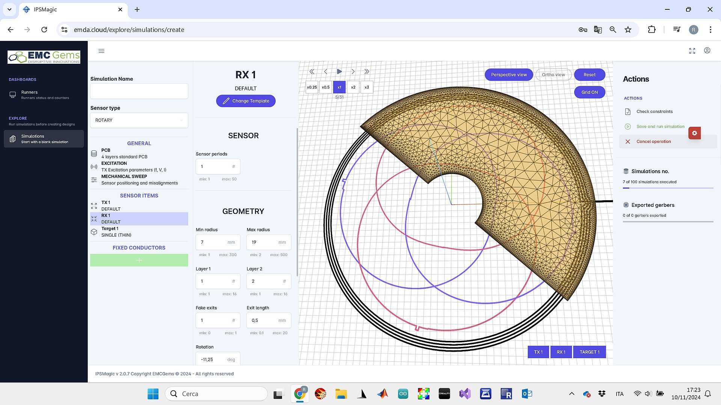Toggle TX 1 visibility button
Image resolution: width=721 pixels, height=405 pixels.
pos(538,352)
